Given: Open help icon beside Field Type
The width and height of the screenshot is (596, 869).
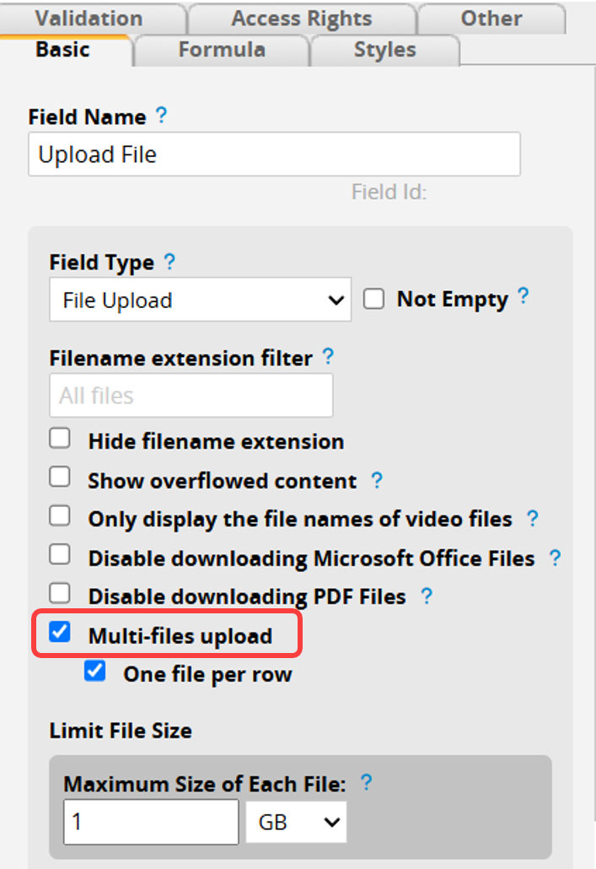Looking at the screenshot, I should (169, 261).
